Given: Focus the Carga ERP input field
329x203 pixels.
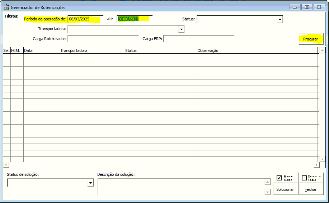Looking at the screenshot, I should (x=199, y=39).
